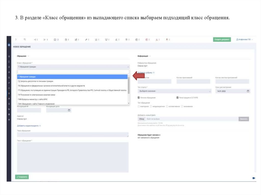Open the search icon in the toolbar
Viewport: 261px width, 195px height.
pos(24,40)
